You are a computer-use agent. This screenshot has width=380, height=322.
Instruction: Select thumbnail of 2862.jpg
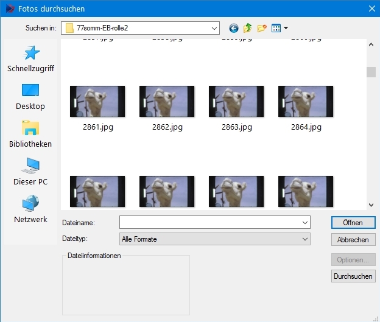167,101
